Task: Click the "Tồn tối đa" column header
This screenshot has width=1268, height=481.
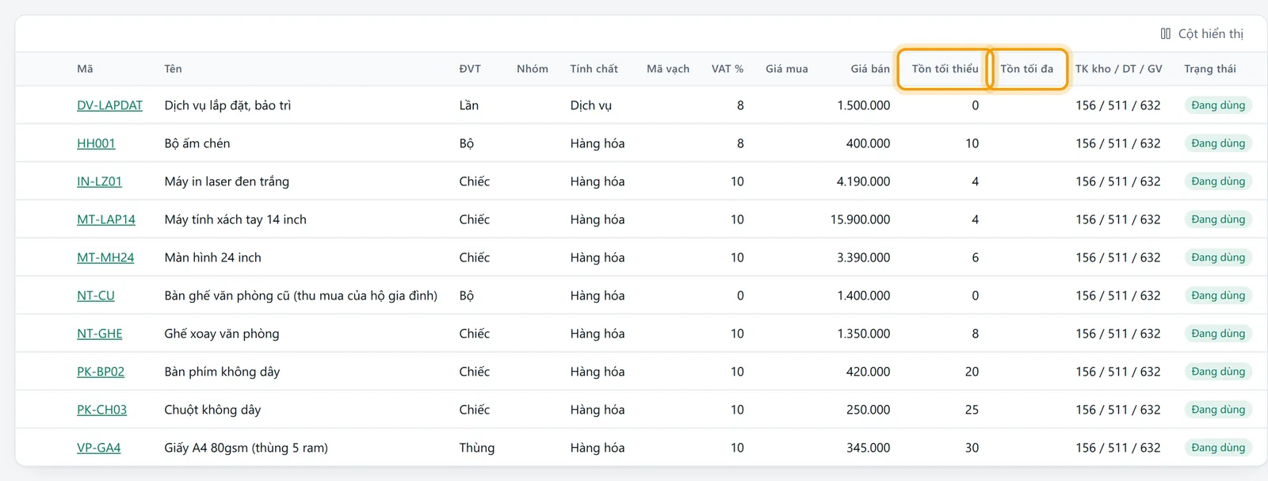Action: [1027, 69]
